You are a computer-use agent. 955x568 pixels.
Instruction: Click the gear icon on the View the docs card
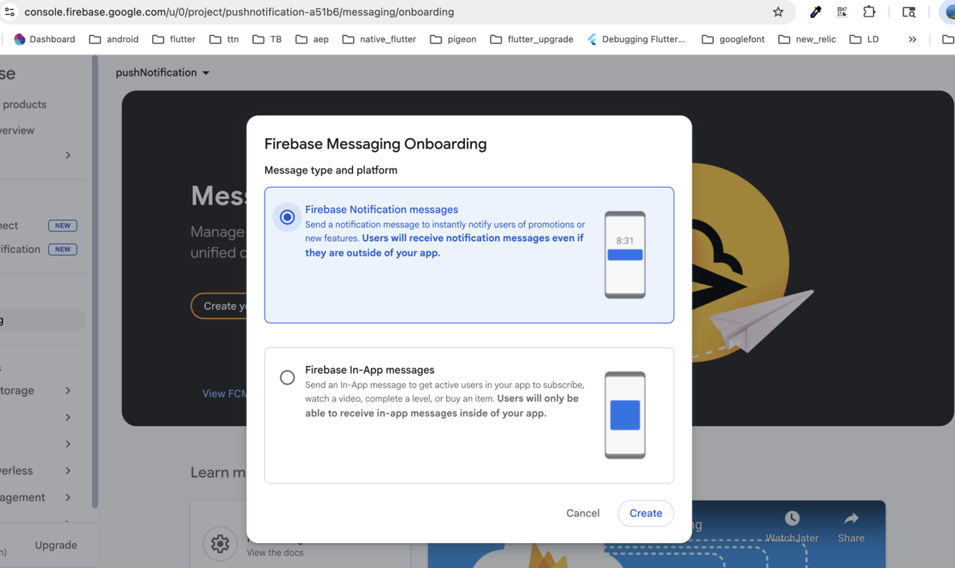point(220,544)
